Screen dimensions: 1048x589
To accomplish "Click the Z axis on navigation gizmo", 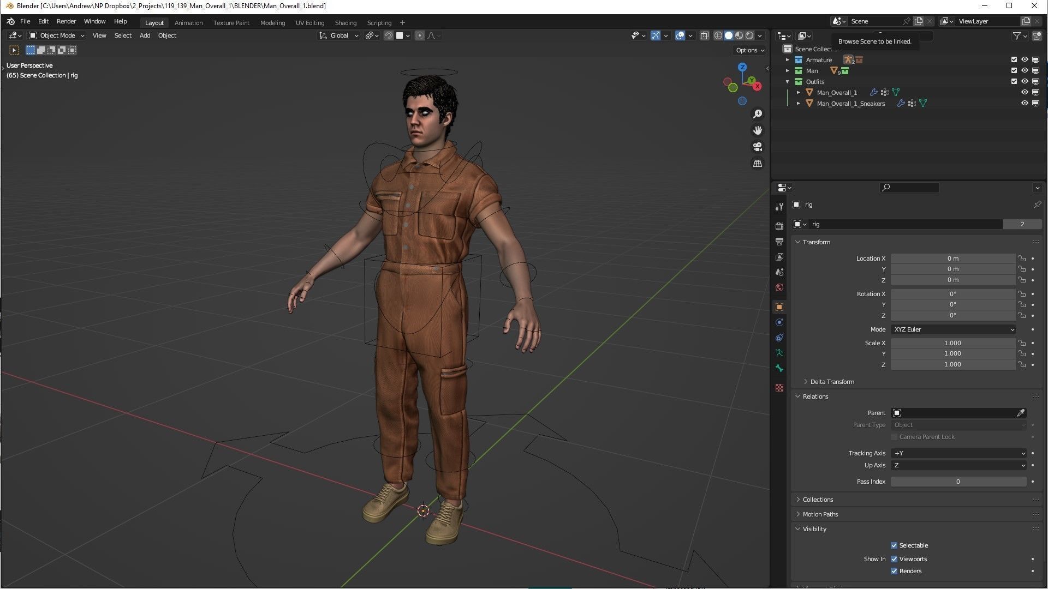I will (742, 67).
